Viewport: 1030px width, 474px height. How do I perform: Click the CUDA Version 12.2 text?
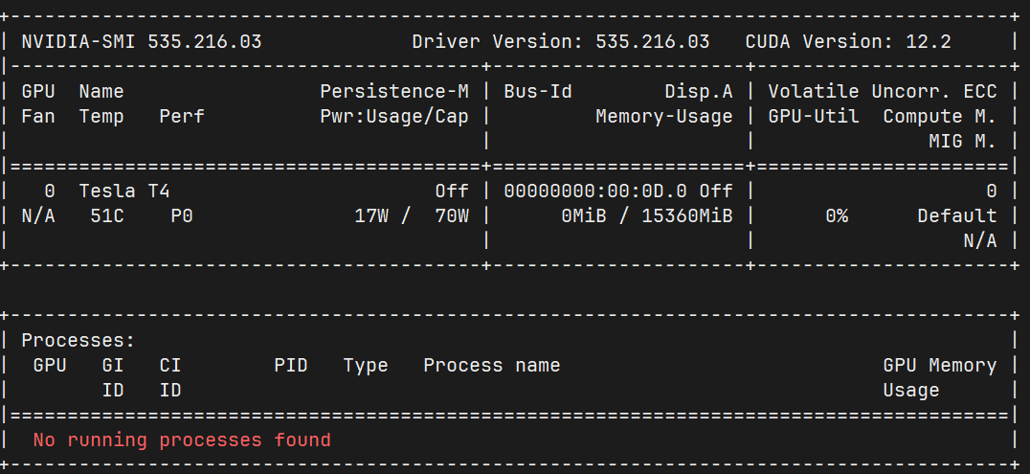(x=848, y=42)
